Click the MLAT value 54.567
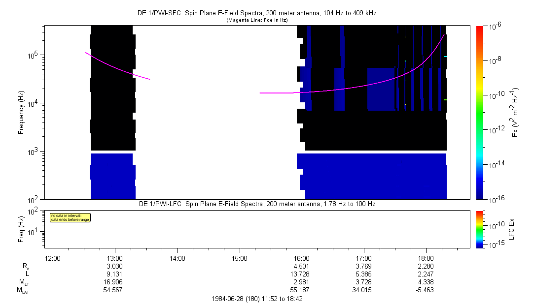The image size is (534, 305). [x=115, y=290]
